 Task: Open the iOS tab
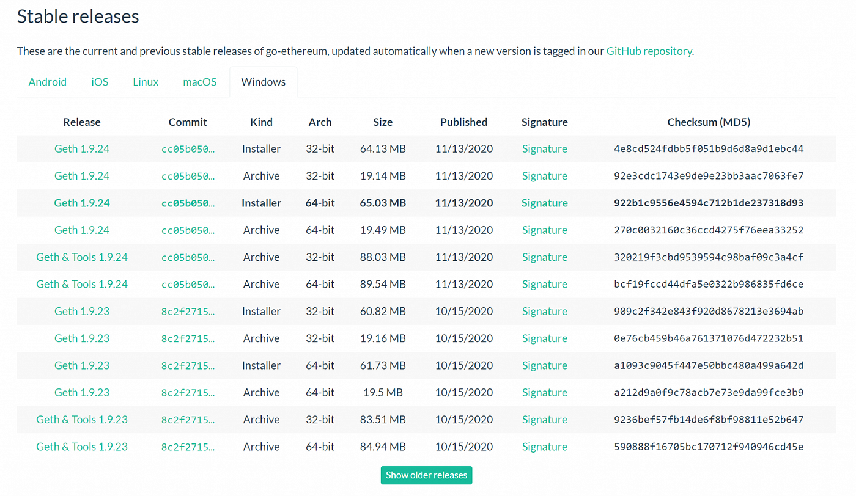(x=100, y=82)
